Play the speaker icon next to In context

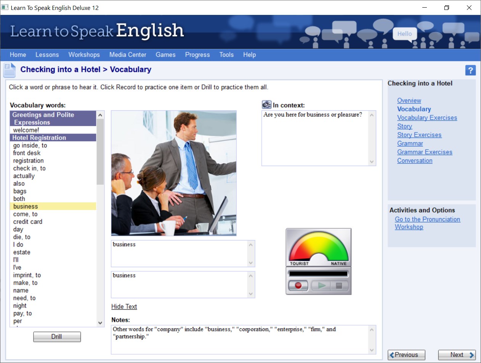tap(266, 104)
